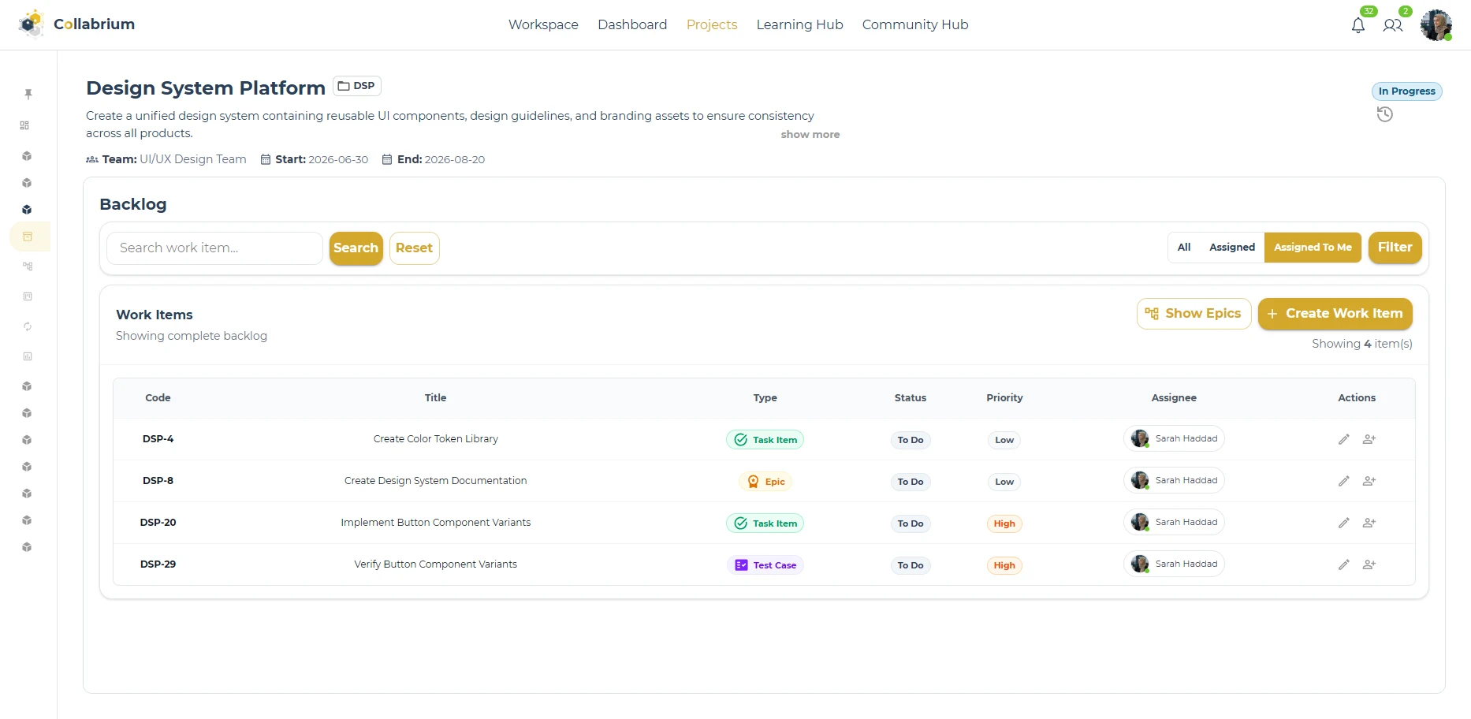This screenshot has width=1471, height=719.
Task: Select the Assigned To Me option
Action: (1313, 248)
